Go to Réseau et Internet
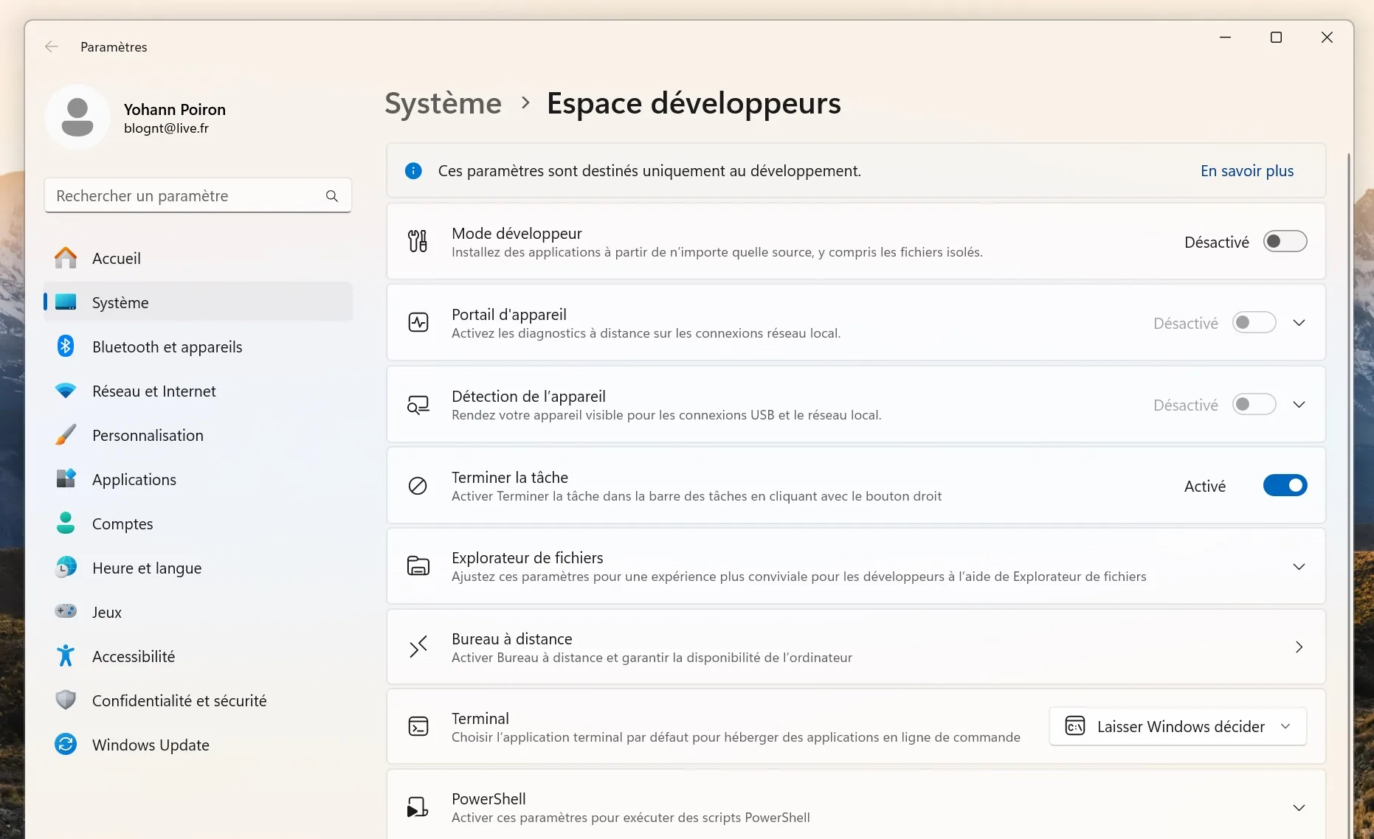Viewport: 1374px width, 839px height. point(198,391)
